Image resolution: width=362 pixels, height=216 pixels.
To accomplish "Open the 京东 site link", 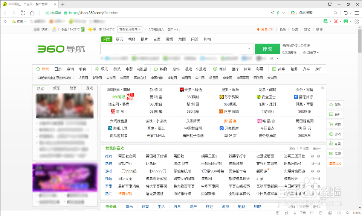I will click(x=117, y=112).
